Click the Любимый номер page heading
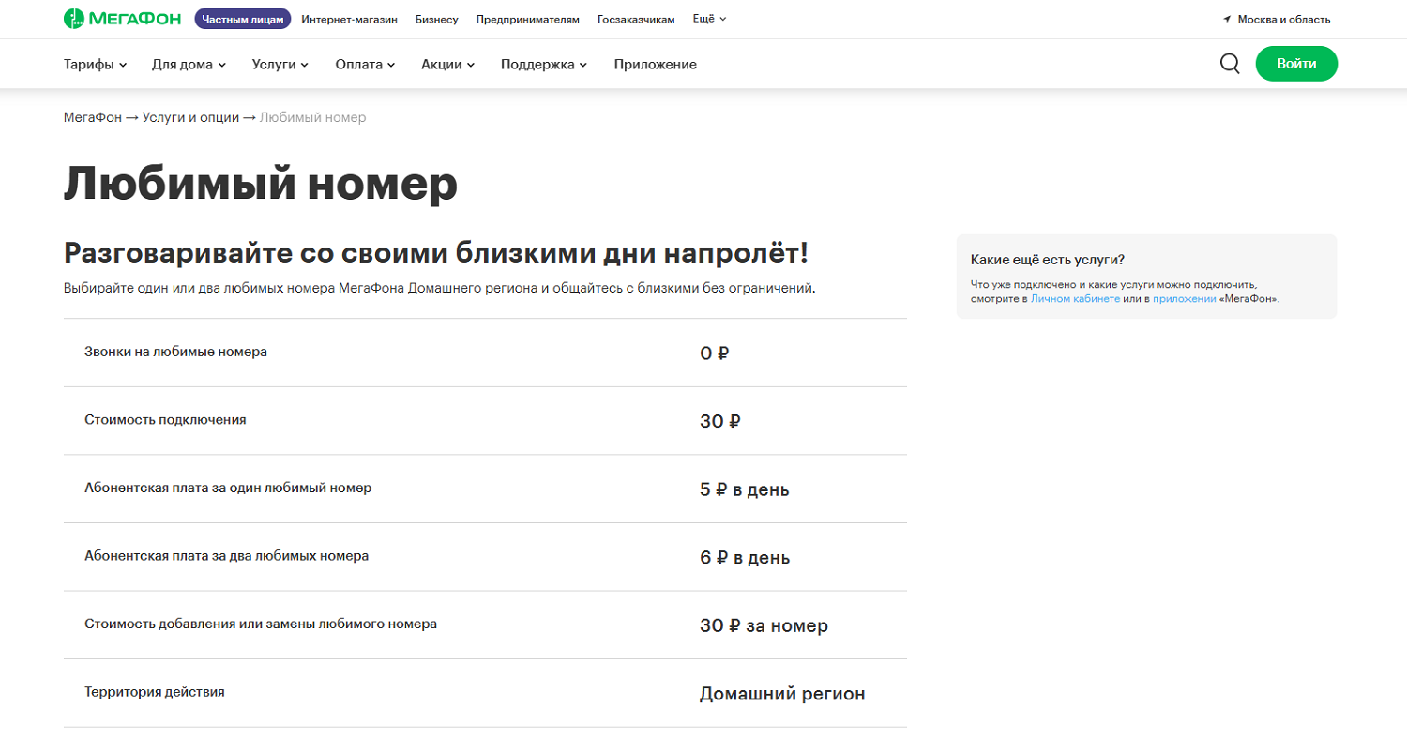The image size is (1407, 737). coord(261,184)
